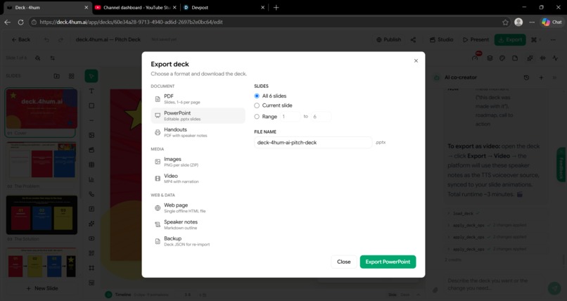Click the redo arrow icon
This screenshot has height=301, width=567.
pyautogui.click(x=60, y=40)
